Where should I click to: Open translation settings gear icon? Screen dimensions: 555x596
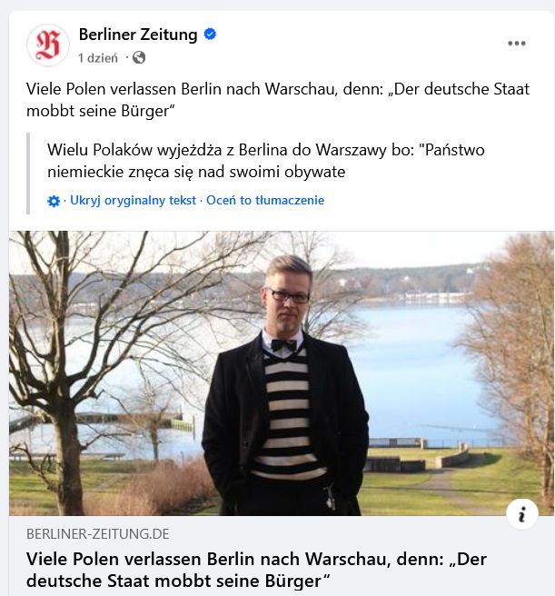pos(54,201)
